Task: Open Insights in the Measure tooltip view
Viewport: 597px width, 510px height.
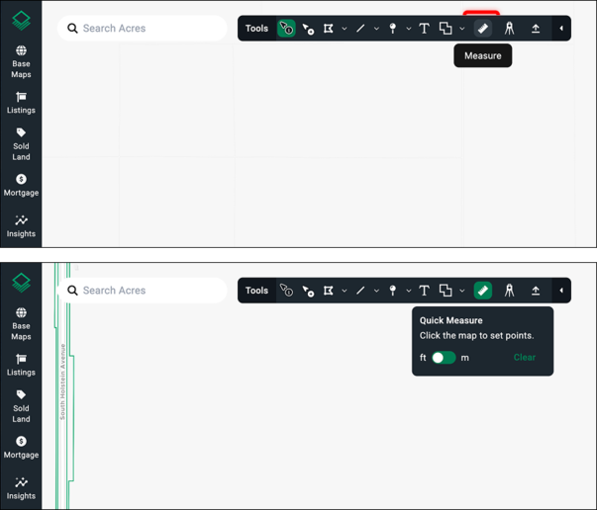Action: pyautogui.click(x=21, y=227)
